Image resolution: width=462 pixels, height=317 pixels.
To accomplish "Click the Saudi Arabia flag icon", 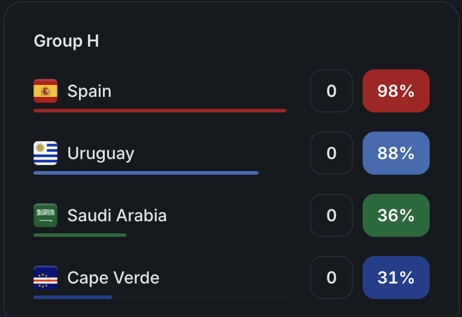I will pos(45,215).
